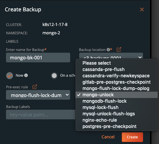
Task: Select the On a schedule radio option
Action: pyautogui.click(x=54, y=76)
